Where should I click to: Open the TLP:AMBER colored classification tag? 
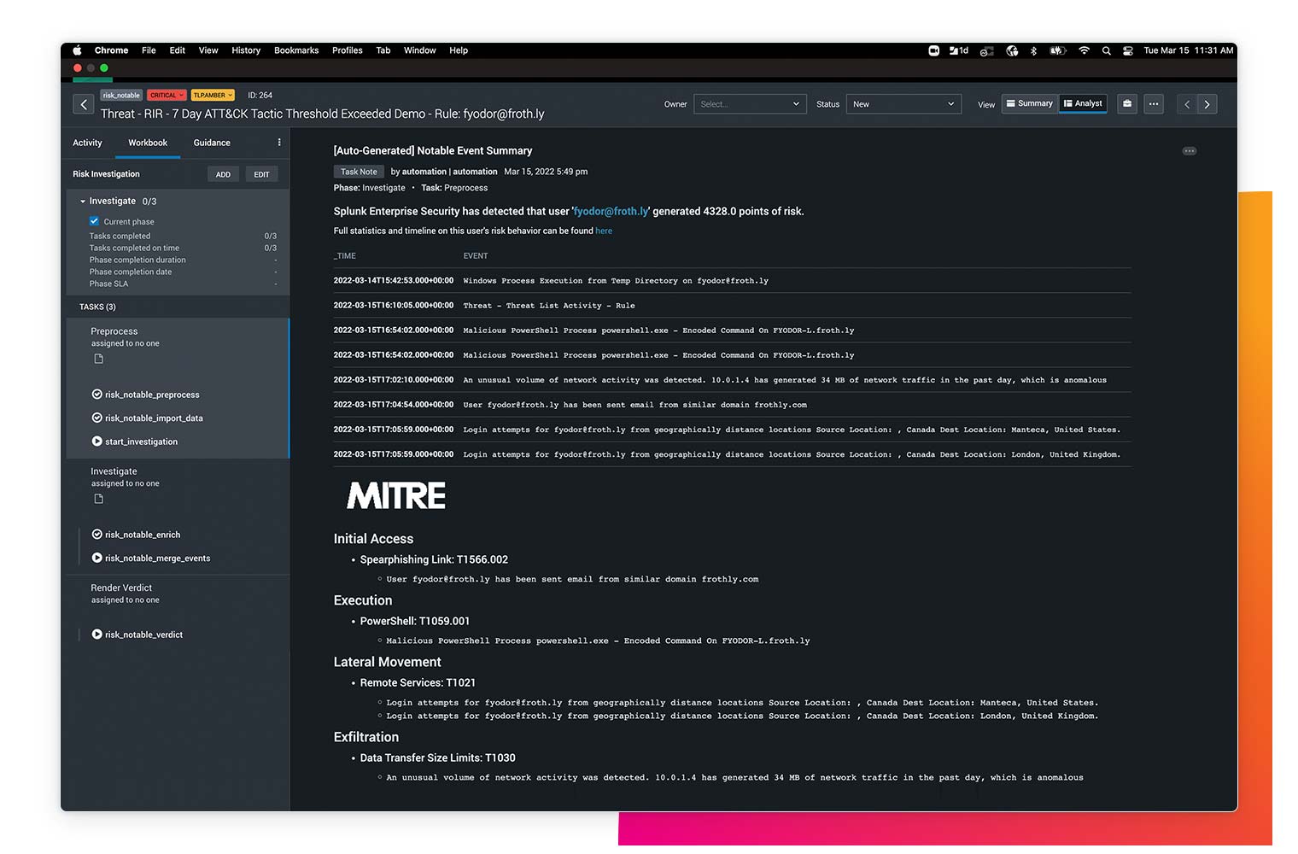(212, 95)
